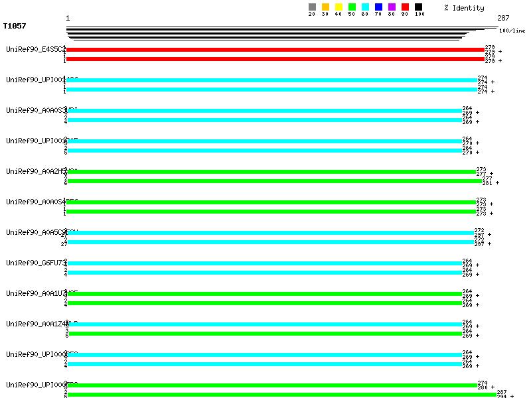Open the UniRef90_A0A1U7 sequence entry

pos(36,293)
